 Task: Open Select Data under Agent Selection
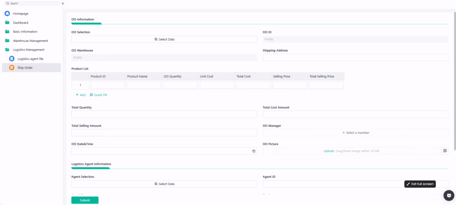(164, 184)
